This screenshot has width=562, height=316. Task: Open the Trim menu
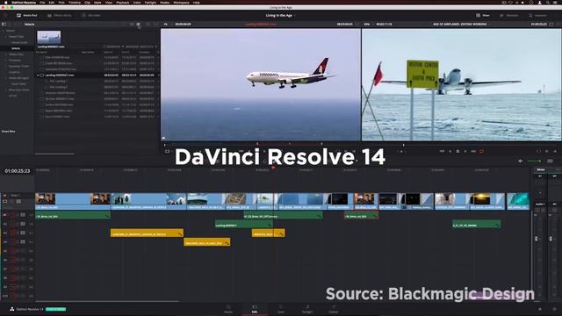click(x=61, y=2)
